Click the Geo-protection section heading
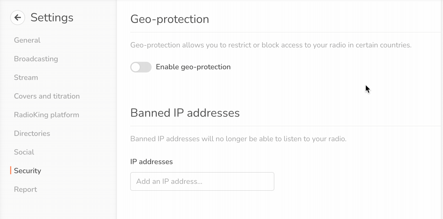The height and width of the screenshot is (219, 443). pyautogui.click(x=169, y=19)
